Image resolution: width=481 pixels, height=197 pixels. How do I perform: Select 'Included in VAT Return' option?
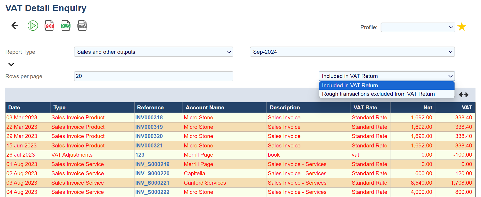[x=386, y=86]
